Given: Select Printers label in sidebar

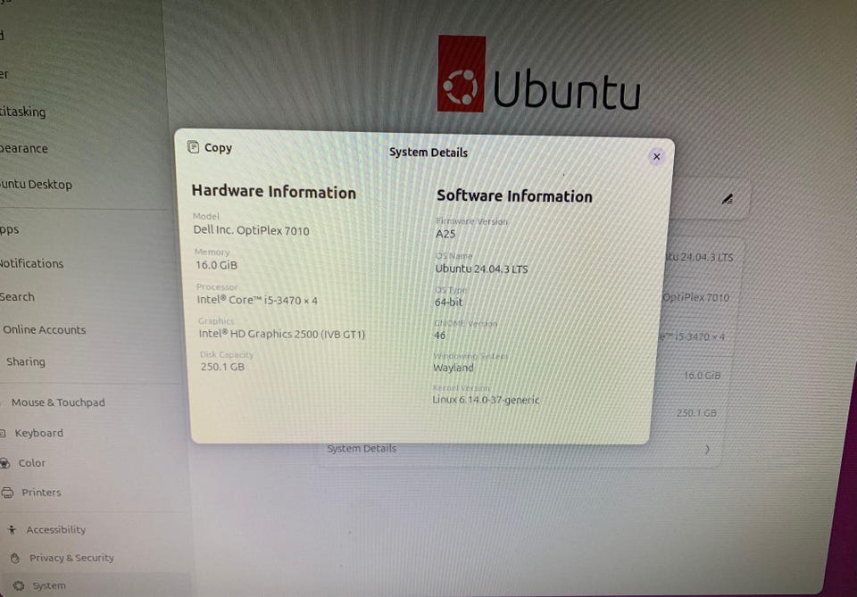Looking at the screenshot, I should [42, 493].
